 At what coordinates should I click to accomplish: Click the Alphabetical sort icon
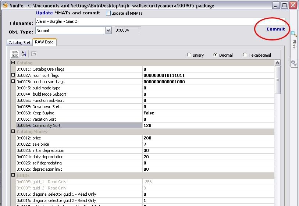tap(24, 54)
